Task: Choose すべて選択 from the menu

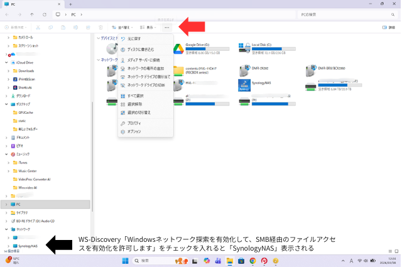Action: point(135,96)
